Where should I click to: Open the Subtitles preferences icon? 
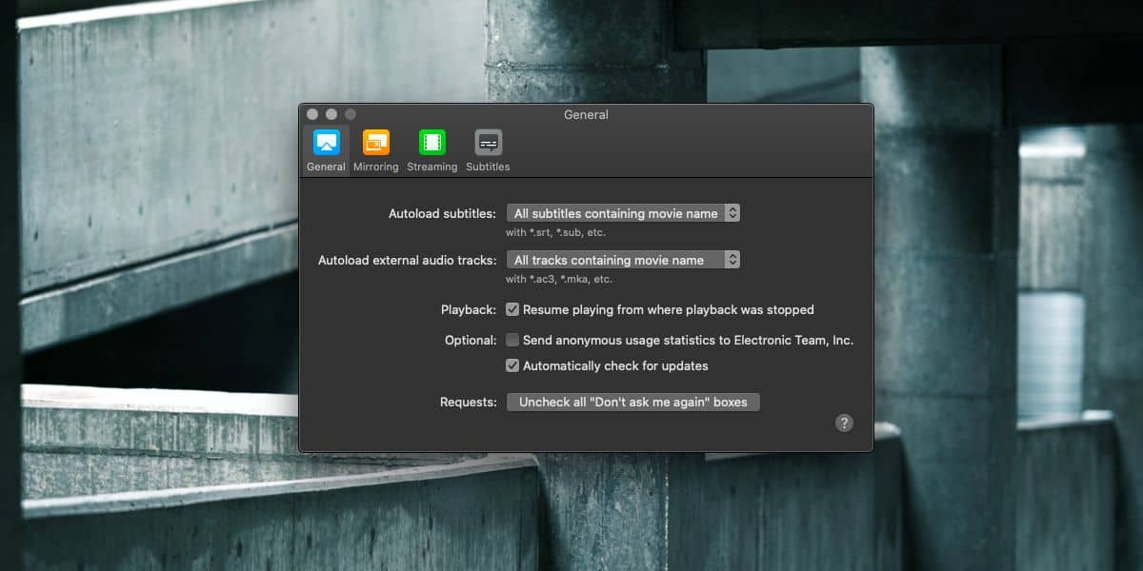coord(488,150)
